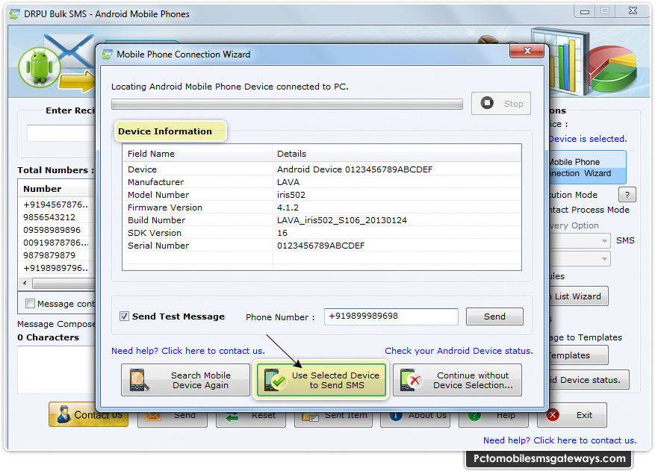
Task: Click the main window Send button in the bottom bar
Action: 173,419
